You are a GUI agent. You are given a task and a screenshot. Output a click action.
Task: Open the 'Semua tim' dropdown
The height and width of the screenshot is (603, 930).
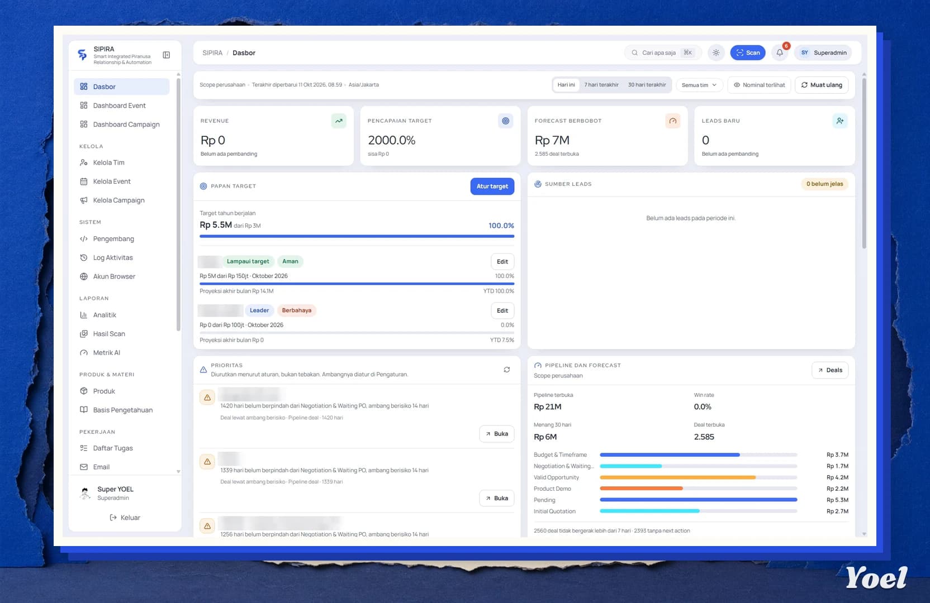[x=699, y=85]
